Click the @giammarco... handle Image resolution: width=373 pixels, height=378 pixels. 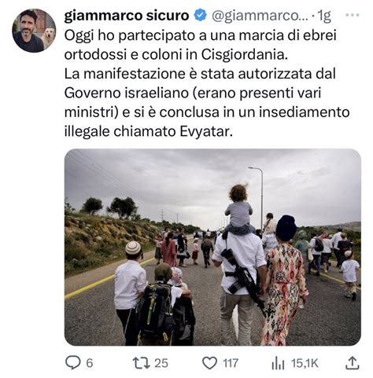click(x=260, y=17)
